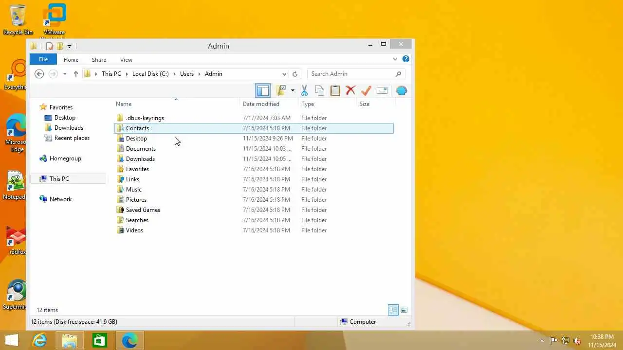
Task: Select the Pictures folder
Action: click(136, 200)
